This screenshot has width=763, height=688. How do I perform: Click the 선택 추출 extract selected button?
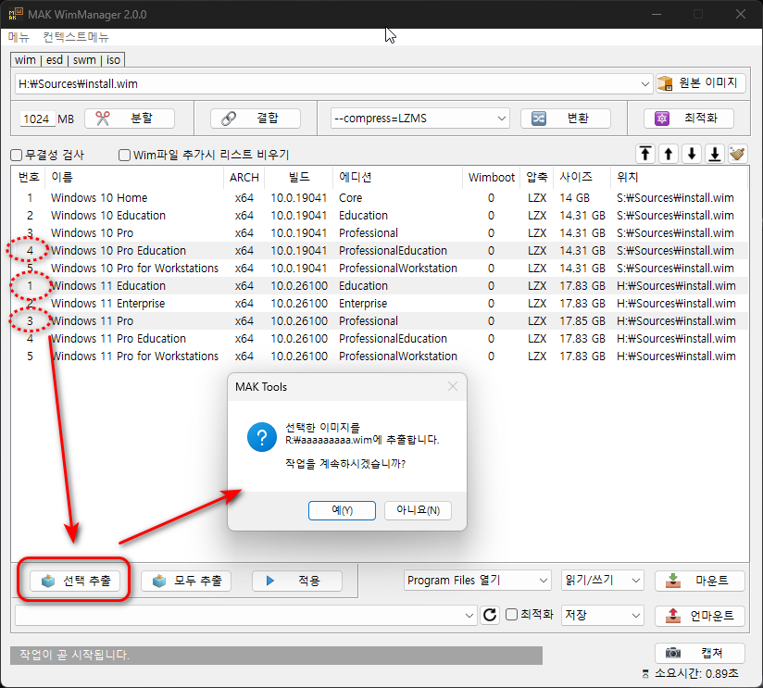(x=75, y=581)
